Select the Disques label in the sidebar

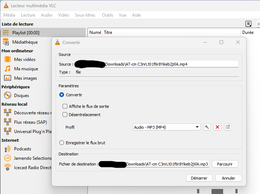click(x=22, y=96)
